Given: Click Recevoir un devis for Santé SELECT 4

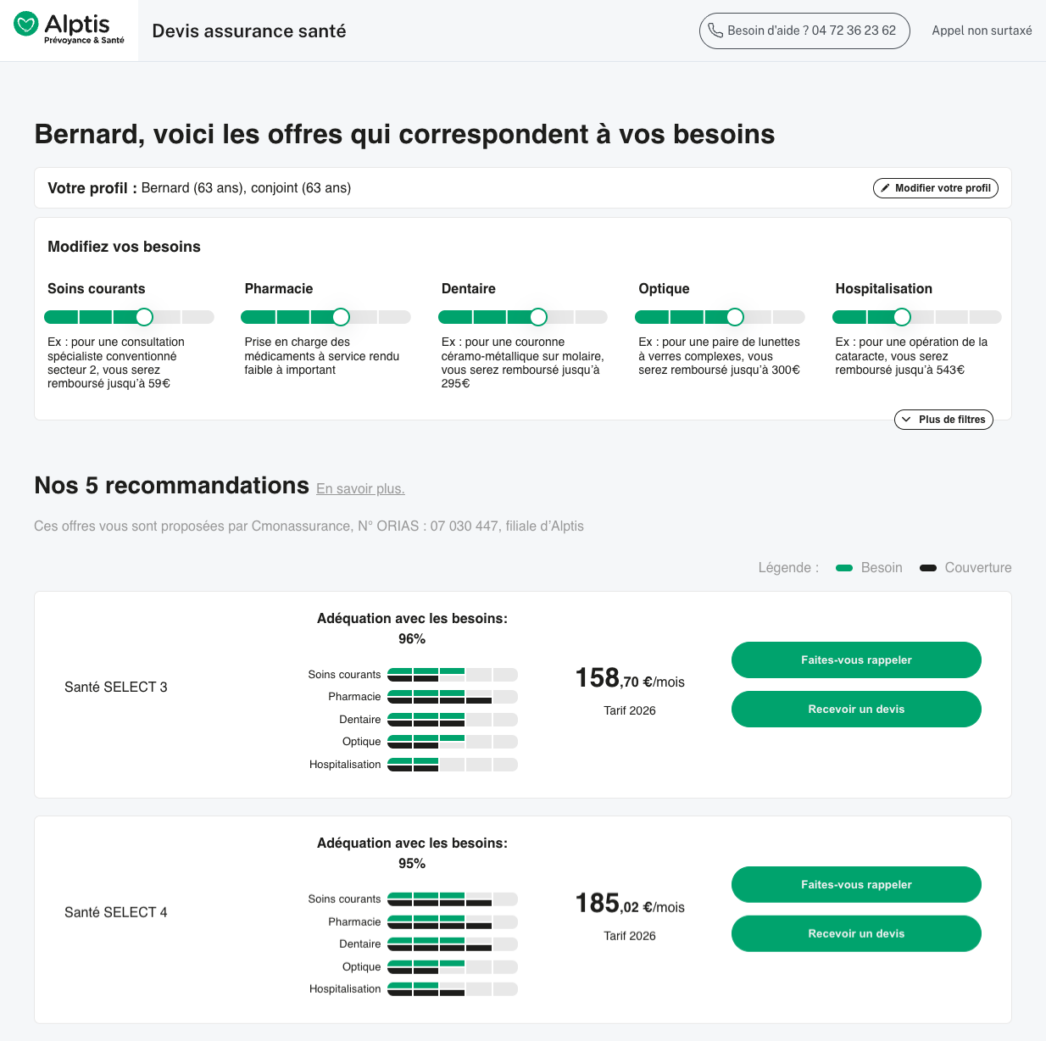Looking at the screenshot, I should point(856,934).
